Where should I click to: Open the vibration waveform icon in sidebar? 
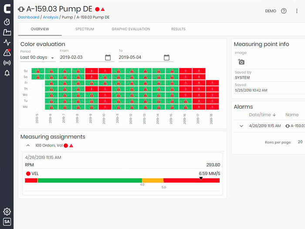pyautogui.click(x=7, y=42)
